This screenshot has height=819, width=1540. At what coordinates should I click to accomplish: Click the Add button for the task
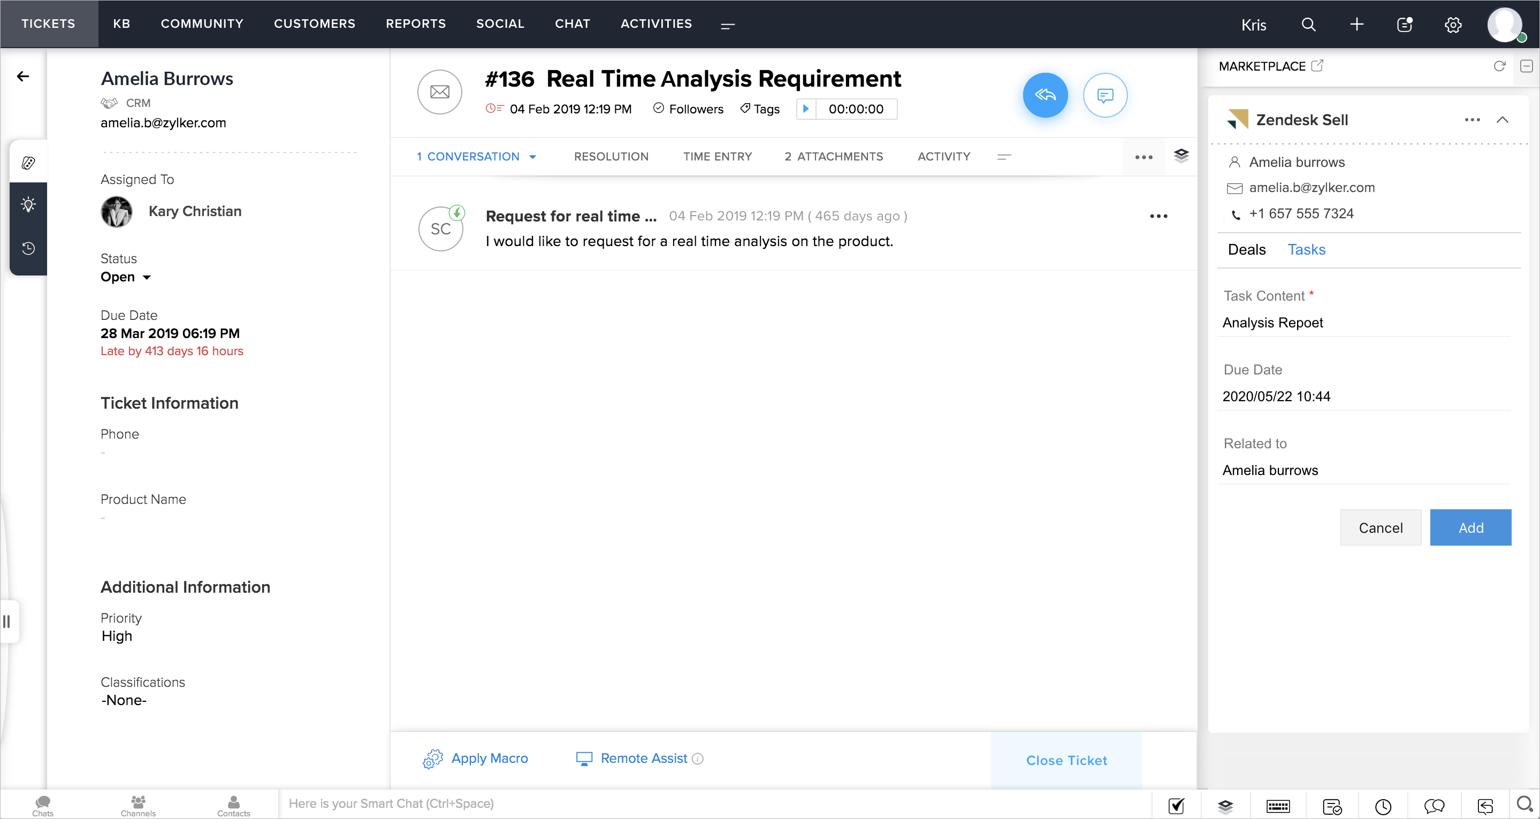1470,527
